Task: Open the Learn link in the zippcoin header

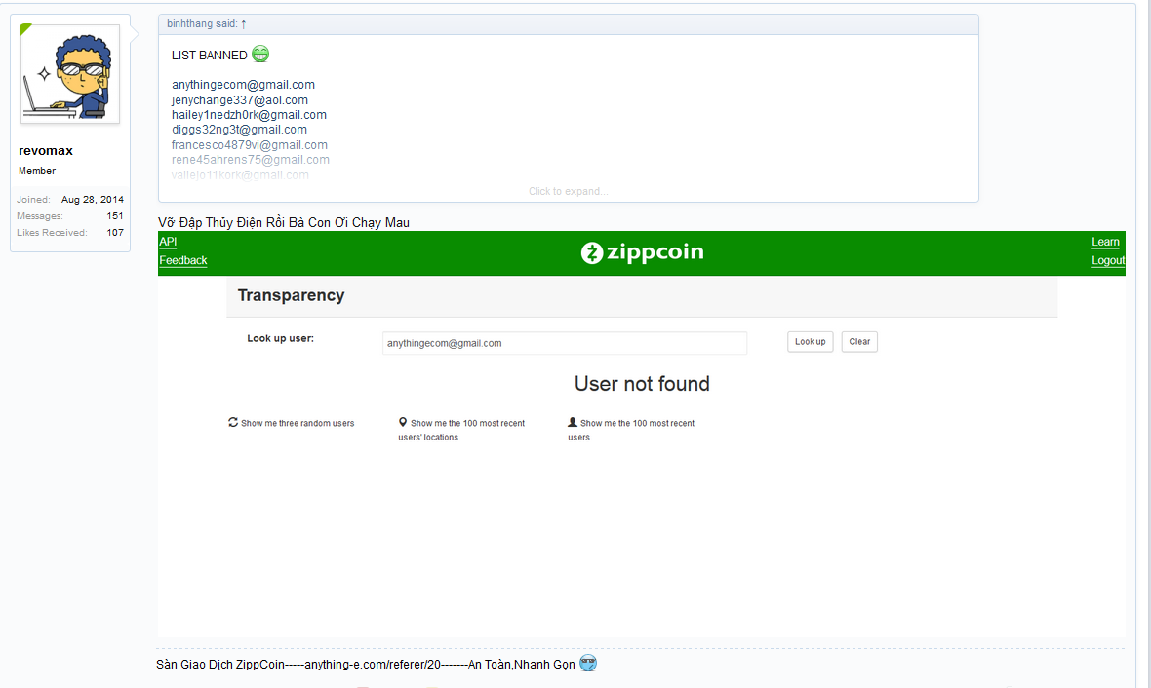Action: [1105, 242]
